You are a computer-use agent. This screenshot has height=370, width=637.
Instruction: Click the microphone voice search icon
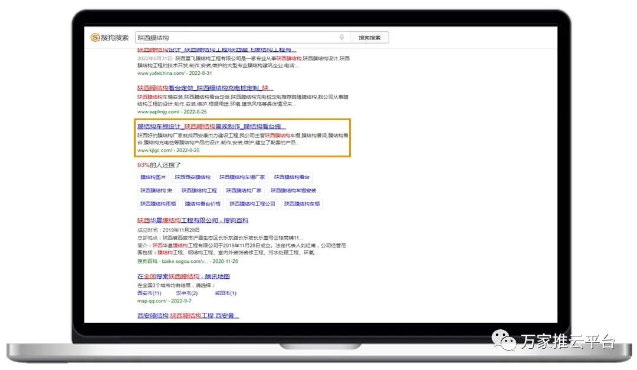pos(342,38)
